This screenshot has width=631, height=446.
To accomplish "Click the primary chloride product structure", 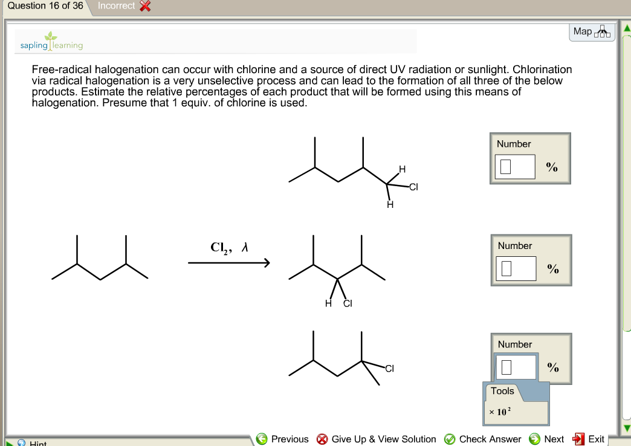I will (354, 173).
